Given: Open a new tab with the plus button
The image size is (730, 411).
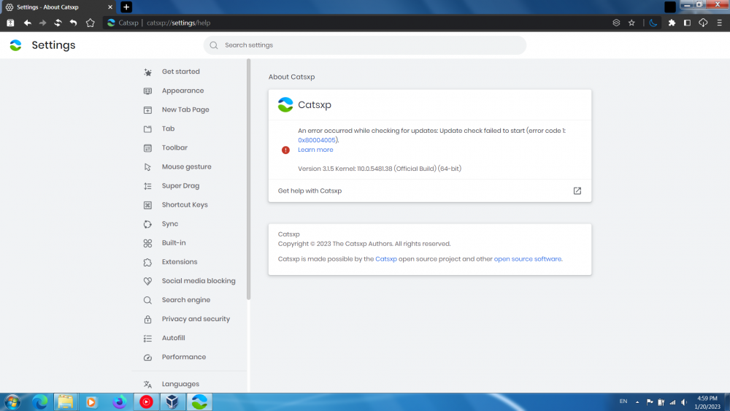Looking at the screenshot, I should point(126,7).
